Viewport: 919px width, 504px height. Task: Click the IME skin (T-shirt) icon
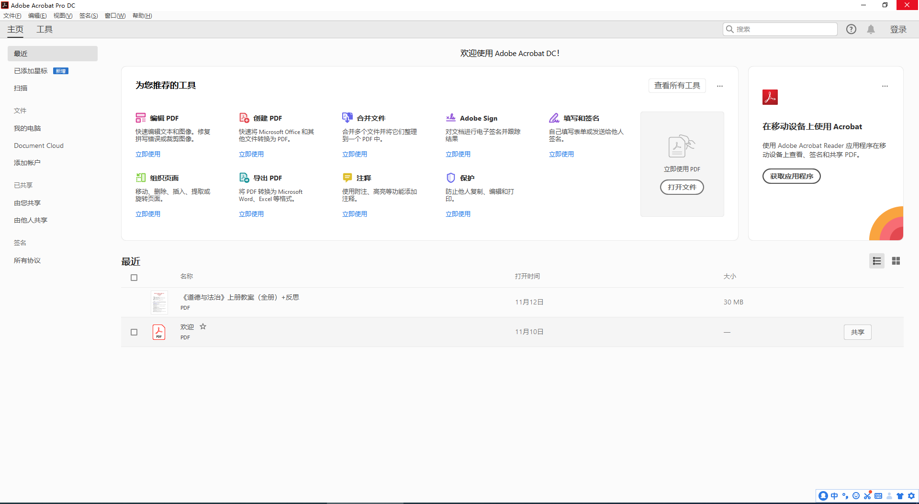tap(900, 496)
